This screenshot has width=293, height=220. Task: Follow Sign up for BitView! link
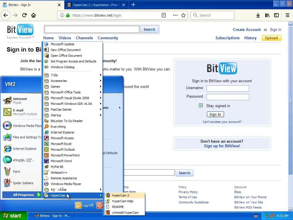pyautogui.click(x=222, y=146)
